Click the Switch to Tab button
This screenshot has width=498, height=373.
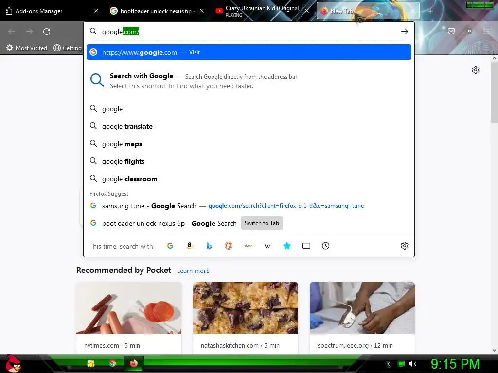tap(262, 223)
